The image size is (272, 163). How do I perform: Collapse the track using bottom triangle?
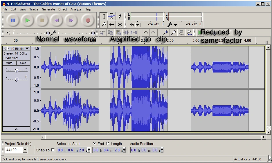pos(16,129)
